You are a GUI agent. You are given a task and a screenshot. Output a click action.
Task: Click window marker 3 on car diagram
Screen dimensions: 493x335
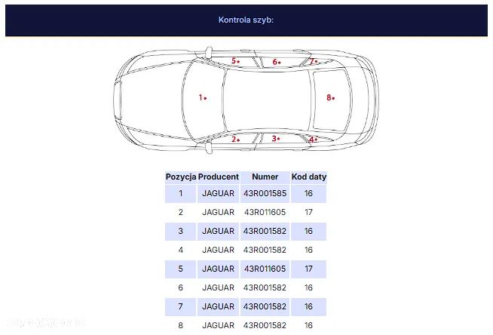click(x=276, y=139)
